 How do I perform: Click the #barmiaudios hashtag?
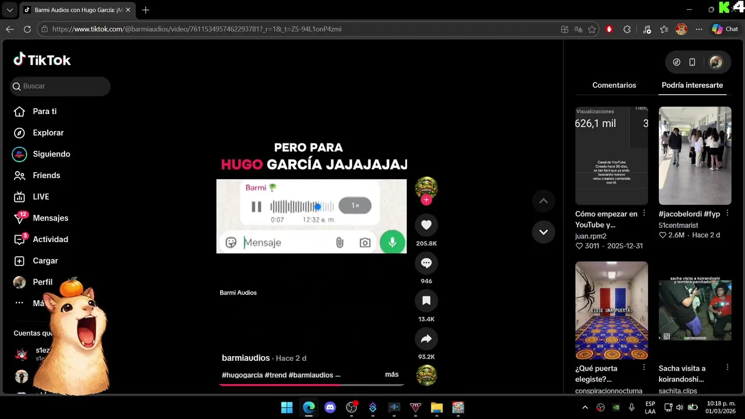pyautogui.click(x=311, y=375)
